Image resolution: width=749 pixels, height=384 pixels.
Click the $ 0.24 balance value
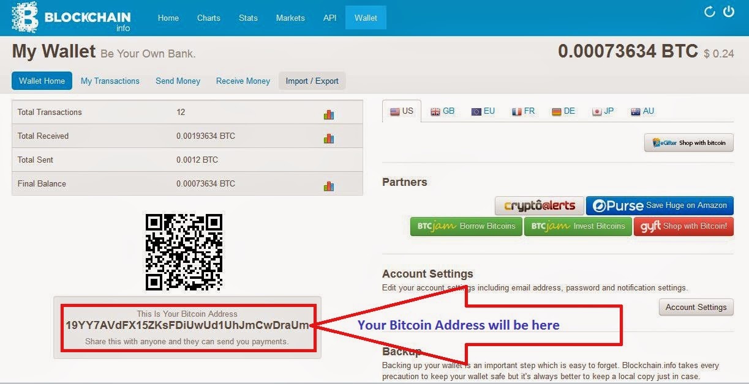click(x=719, y=54)
